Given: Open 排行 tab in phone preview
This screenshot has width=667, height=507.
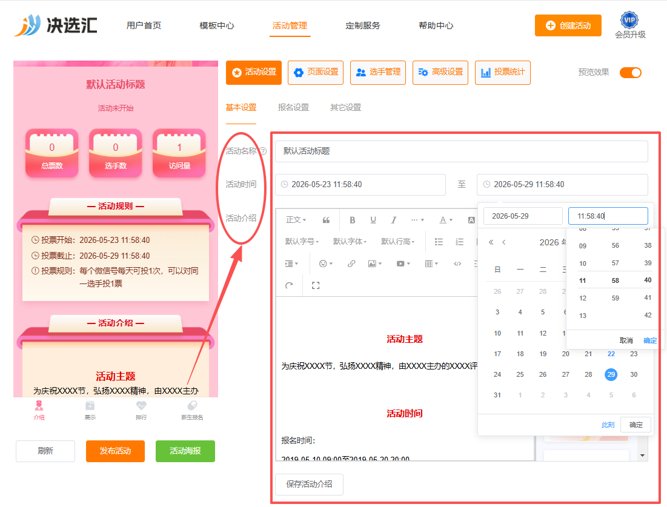Looking at the screenshot, I should [141, 411].
